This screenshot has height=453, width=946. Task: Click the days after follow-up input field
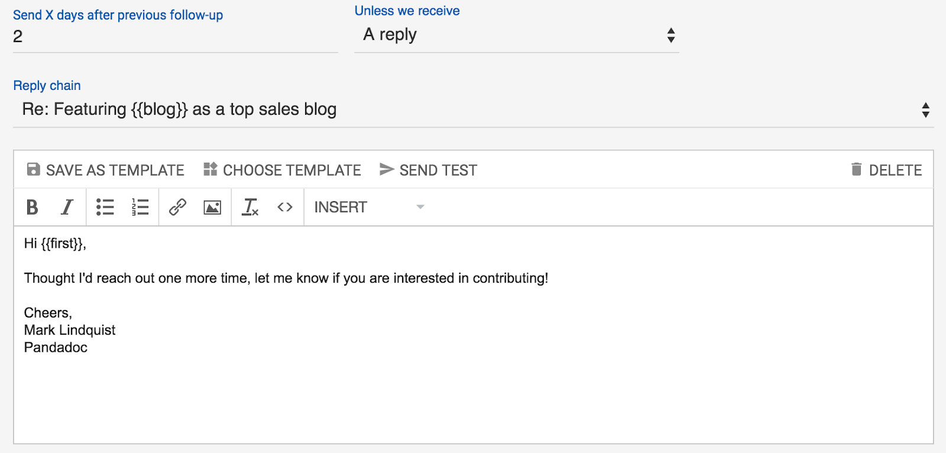point(175,37)
